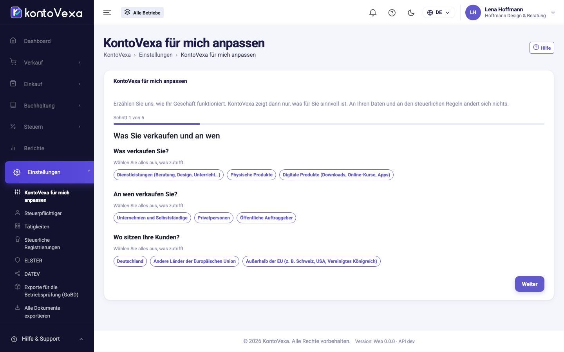Click the Buchhaltung book icon
564x352 pixels.
tap(13, 105)
